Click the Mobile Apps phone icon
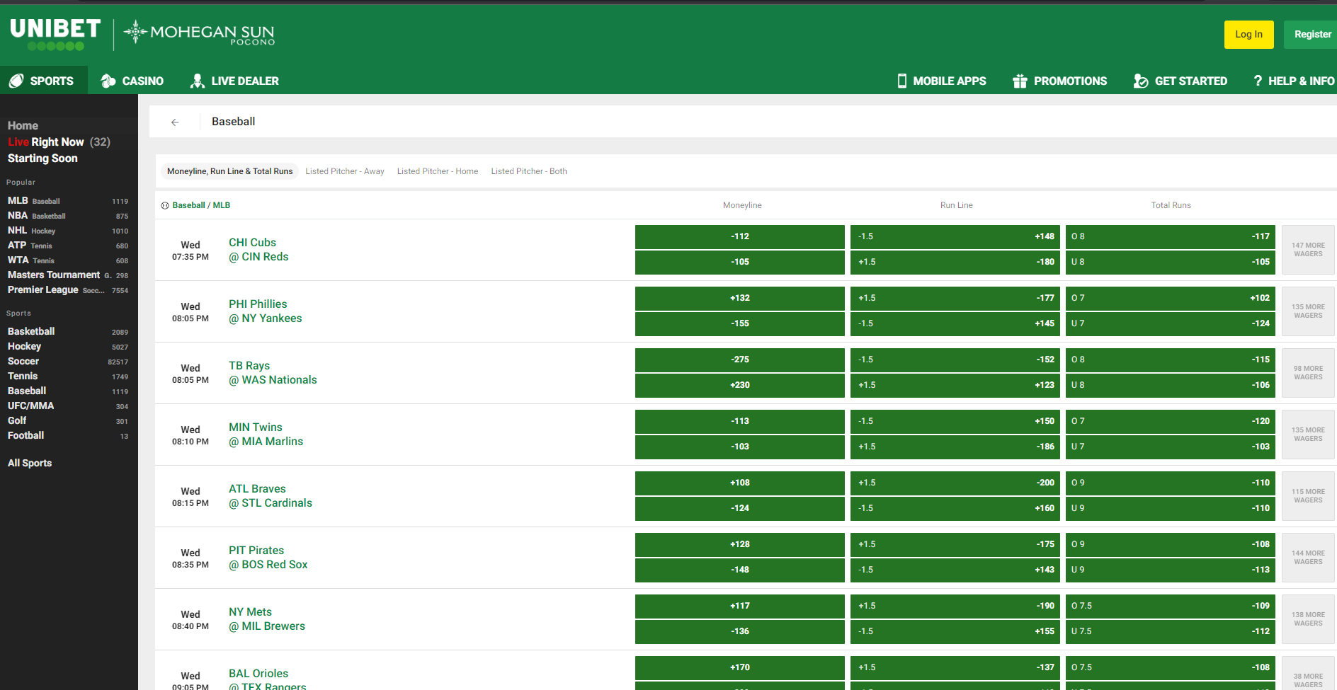The width and height of the screenshot is (1337, 690). pos(901,81)
